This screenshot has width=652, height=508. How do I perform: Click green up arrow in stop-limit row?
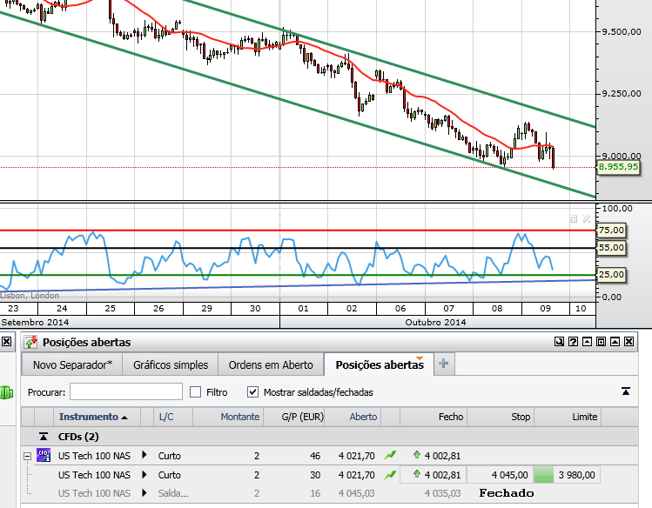tap(417, 474)
